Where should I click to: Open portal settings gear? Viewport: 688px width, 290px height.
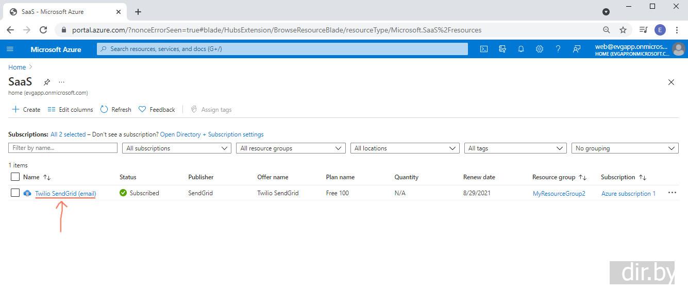point(539,49)
